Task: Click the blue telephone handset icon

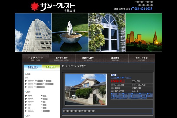Action: pos(132,9)
